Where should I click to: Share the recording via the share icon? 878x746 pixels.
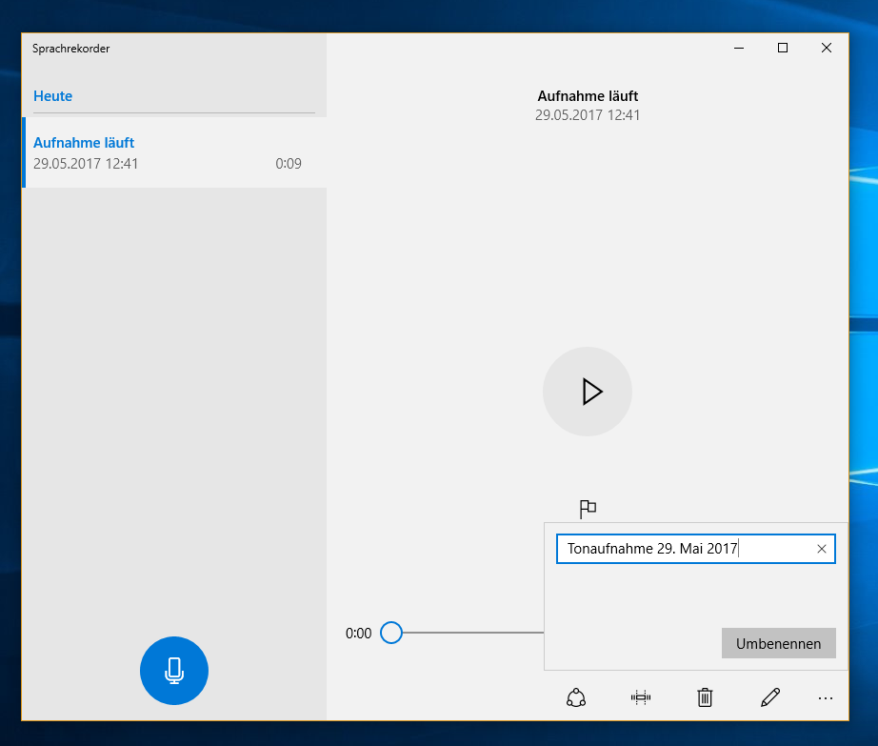click(576, 697)
